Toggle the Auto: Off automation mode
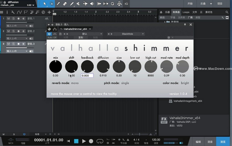The image size is (232, 146). click(52, 38)
